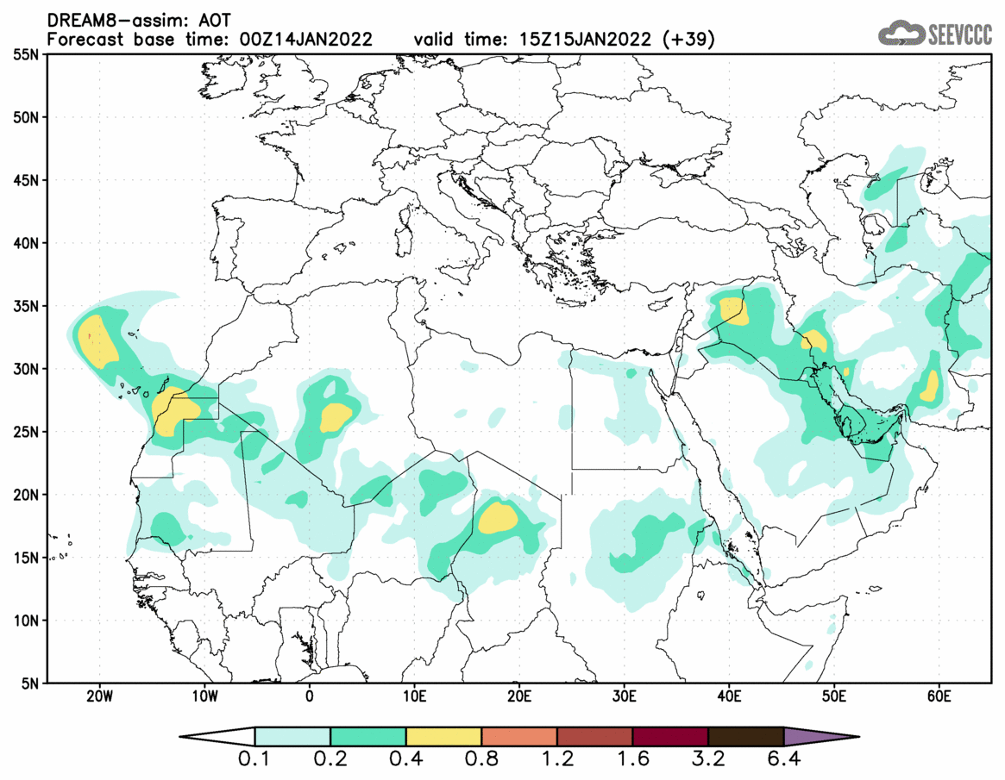Screen dimensions: 1005x780
Task: Click the purple arrow end of colorbar
Action: coord(821,736)
